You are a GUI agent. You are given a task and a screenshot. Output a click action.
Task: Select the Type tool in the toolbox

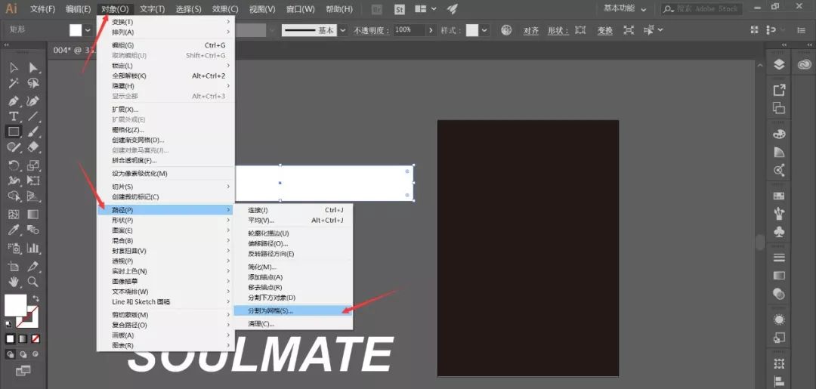click(x=14, y=116)
